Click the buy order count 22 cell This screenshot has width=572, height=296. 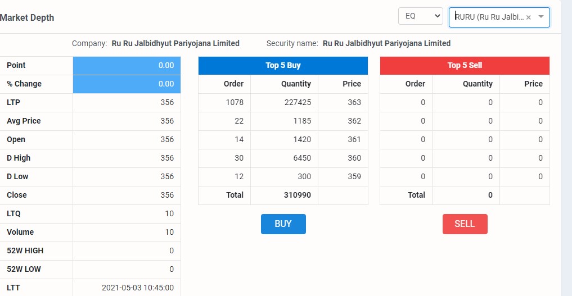224,121
